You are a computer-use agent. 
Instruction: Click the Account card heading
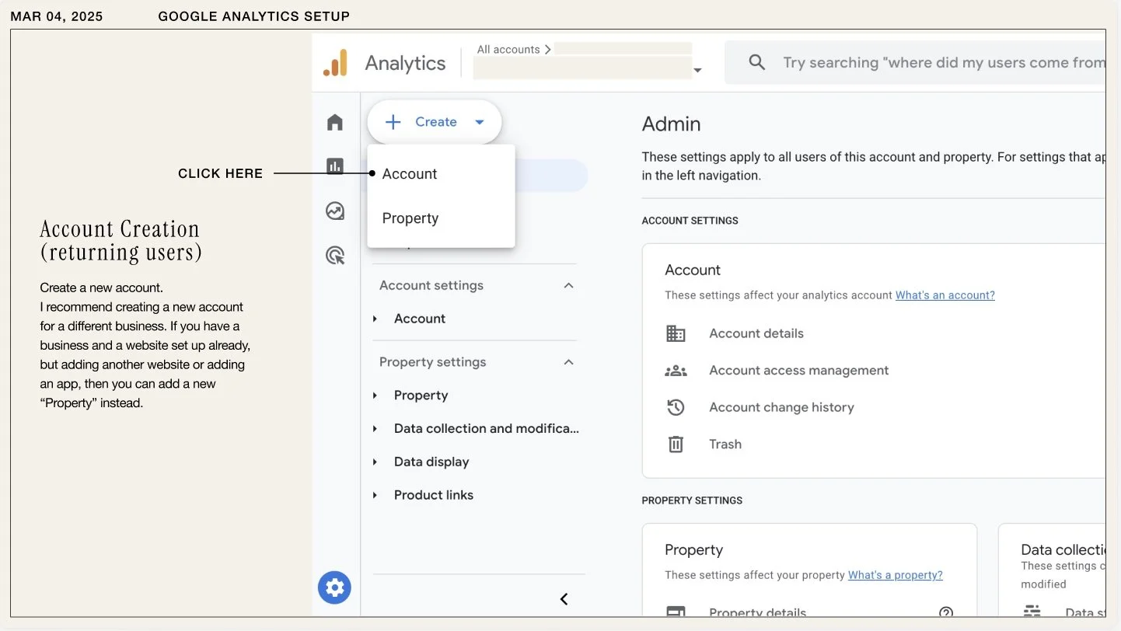click(693, 270)
